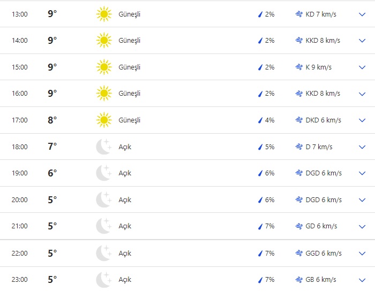The height and width of the screenshot is (292, 375).
Task: Click the moon icon in the 21:00 row
Action: 103,226
